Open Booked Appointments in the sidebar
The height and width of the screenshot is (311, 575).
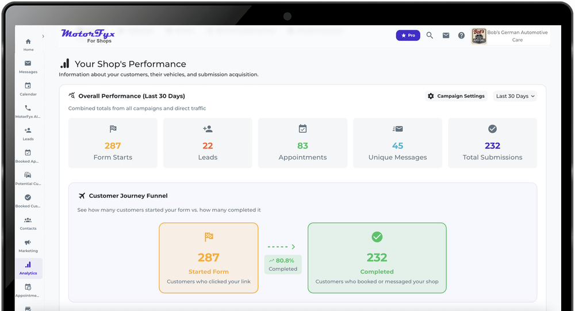coord(28,156)
